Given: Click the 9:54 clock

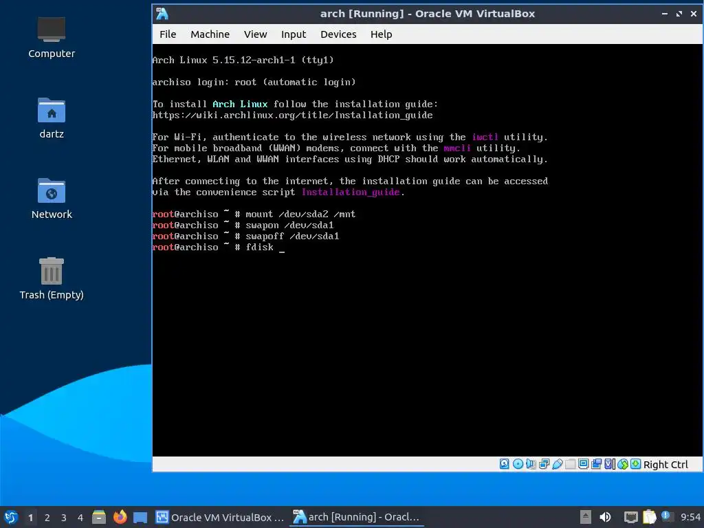Looking at the screenshot, I should 690,517.
